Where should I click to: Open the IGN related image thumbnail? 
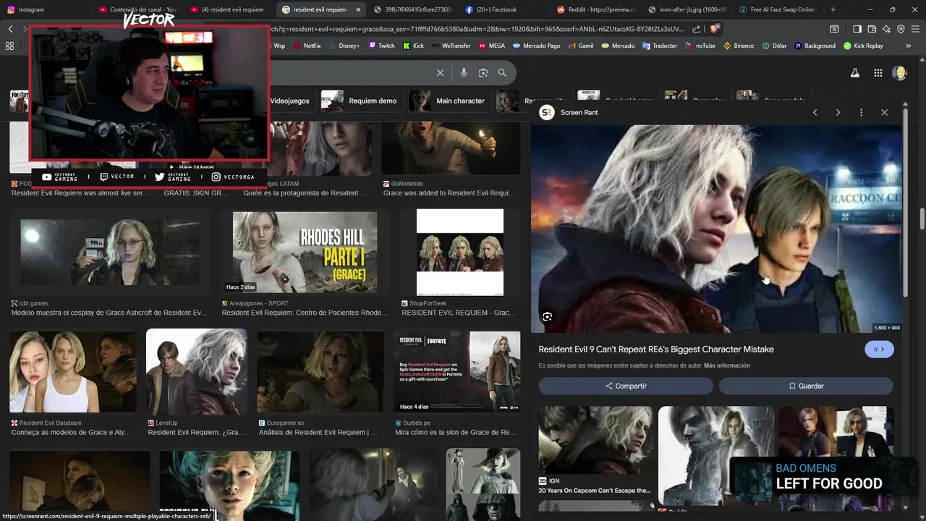click(595, 440)
